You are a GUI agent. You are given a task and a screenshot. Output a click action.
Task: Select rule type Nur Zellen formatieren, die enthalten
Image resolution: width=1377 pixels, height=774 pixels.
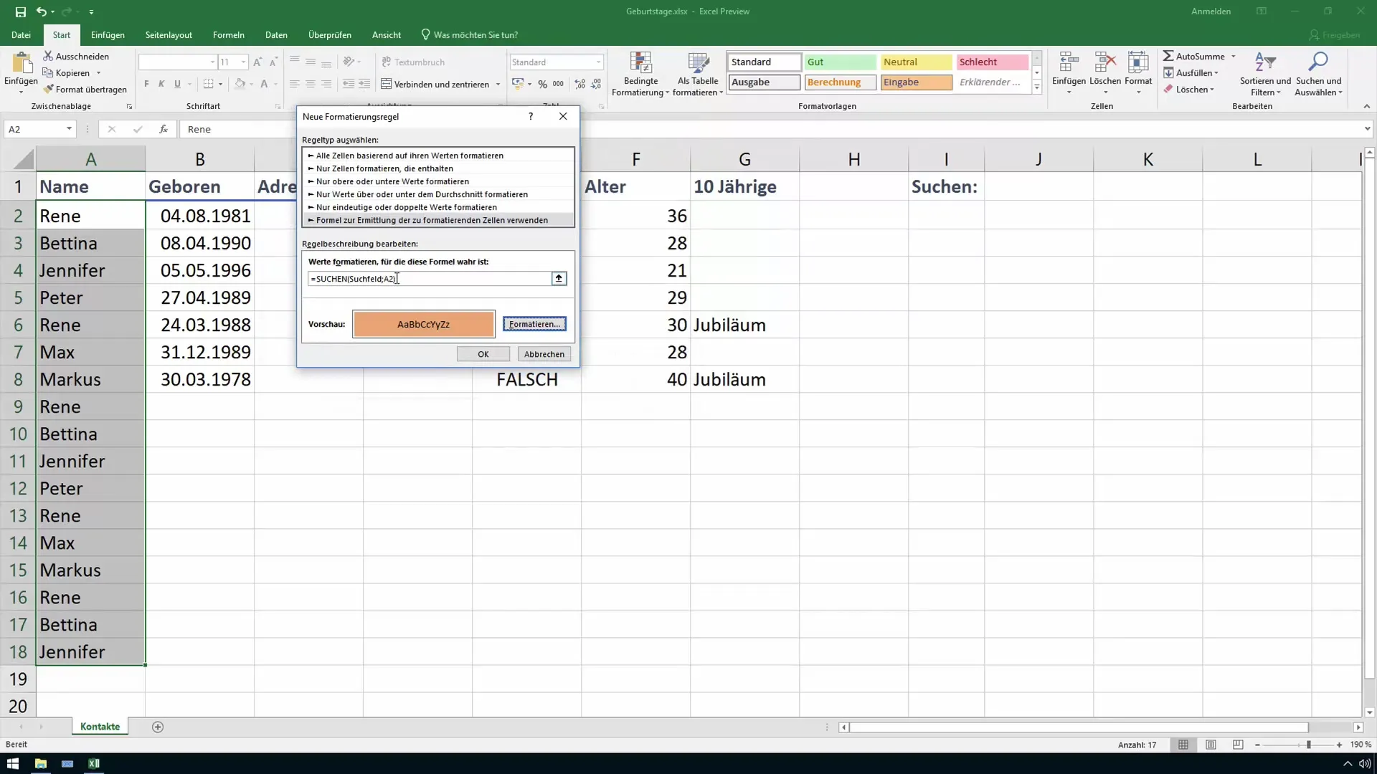coord(438,168)
